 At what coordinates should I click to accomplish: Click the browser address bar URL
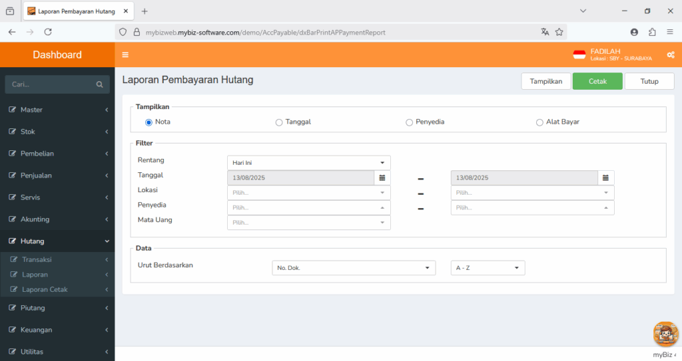pos(265,33)
